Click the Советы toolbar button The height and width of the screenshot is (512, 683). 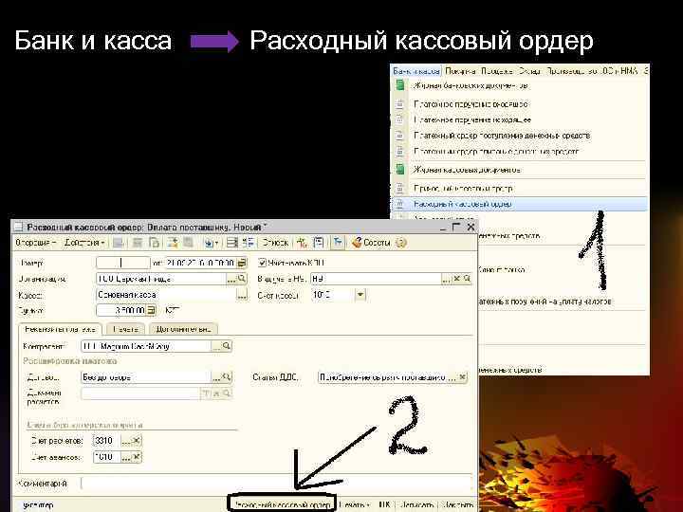(371, 243)
